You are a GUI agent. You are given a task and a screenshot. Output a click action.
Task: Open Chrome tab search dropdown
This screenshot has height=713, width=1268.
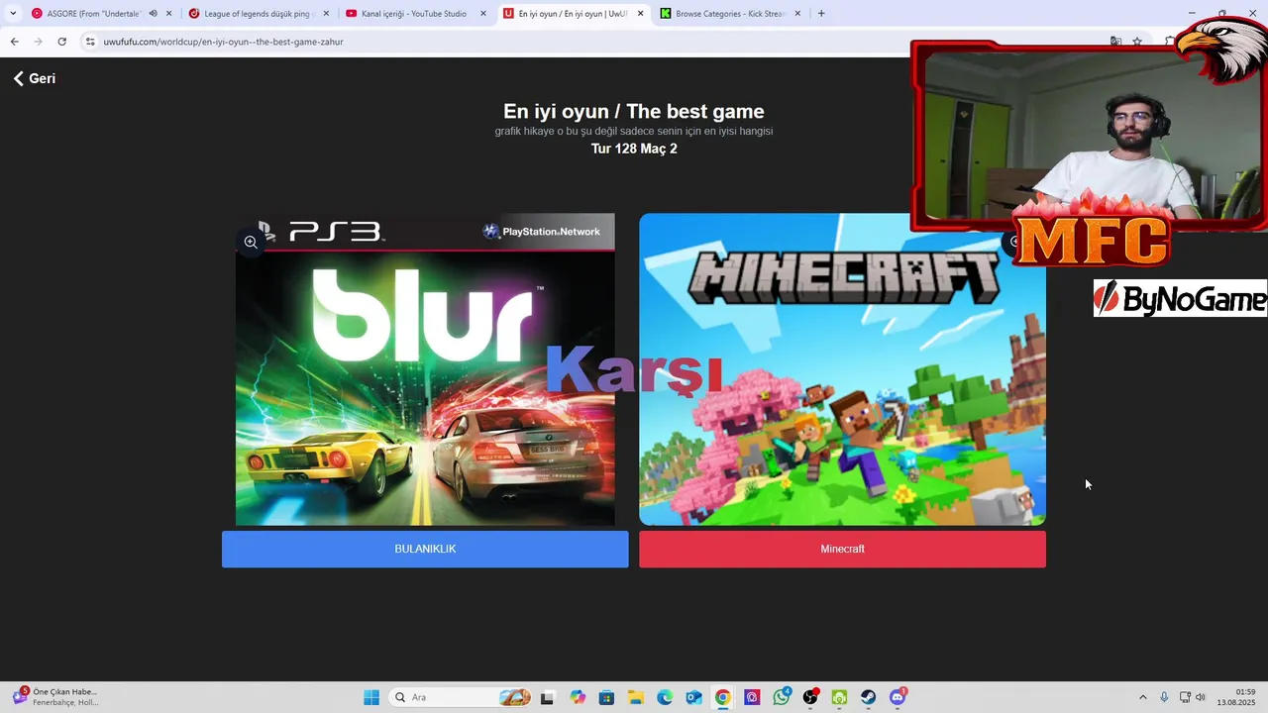(x=13, y=14)
